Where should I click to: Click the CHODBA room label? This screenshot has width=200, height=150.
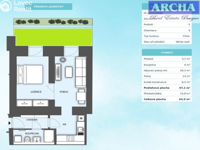tap(32, 120)
